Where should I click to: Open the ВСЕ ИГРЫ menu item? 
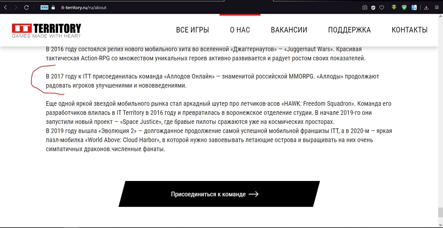tap(192, 30)
